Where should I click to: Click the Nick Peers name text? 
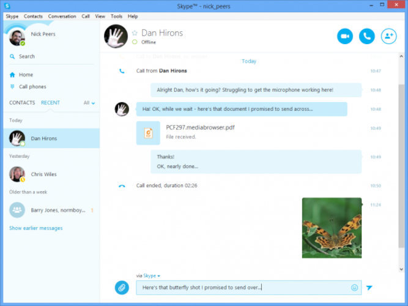(43, 34)
